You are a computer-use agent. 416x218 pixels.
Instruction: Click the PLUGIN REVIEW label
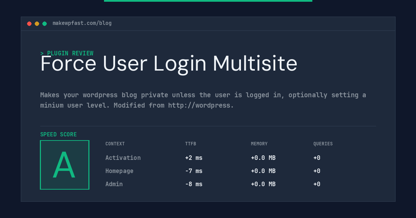click(x=67, y=53)
